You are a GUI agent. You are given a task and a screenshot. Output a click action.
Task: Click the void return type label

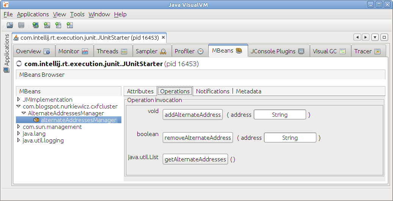pyautogui.click(x=153, y=111)
